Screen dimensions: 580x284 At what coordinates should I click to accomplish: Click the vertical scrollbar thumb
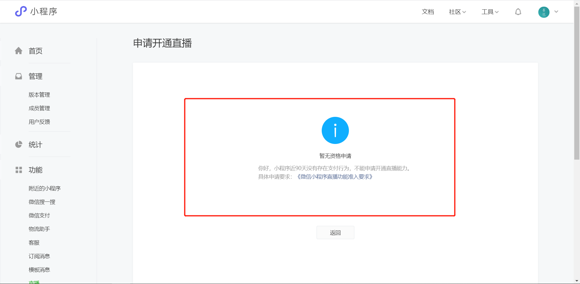[x=577, y=83]
